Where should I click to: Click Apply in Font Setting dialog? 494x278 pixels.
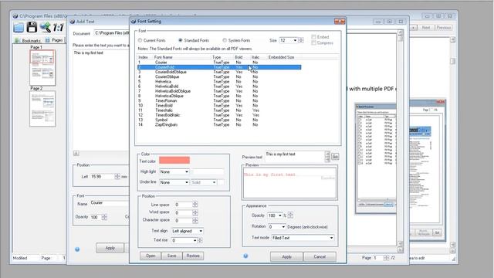pos(286,256)
